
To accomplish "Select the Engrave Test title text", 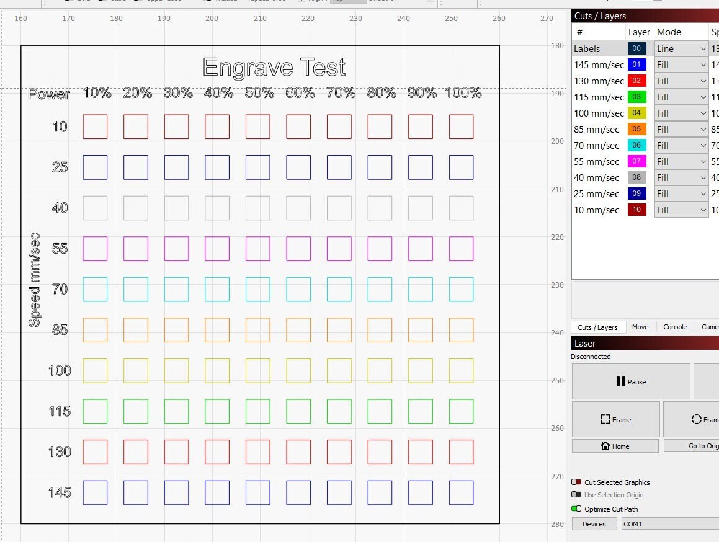I will point(274,68).
